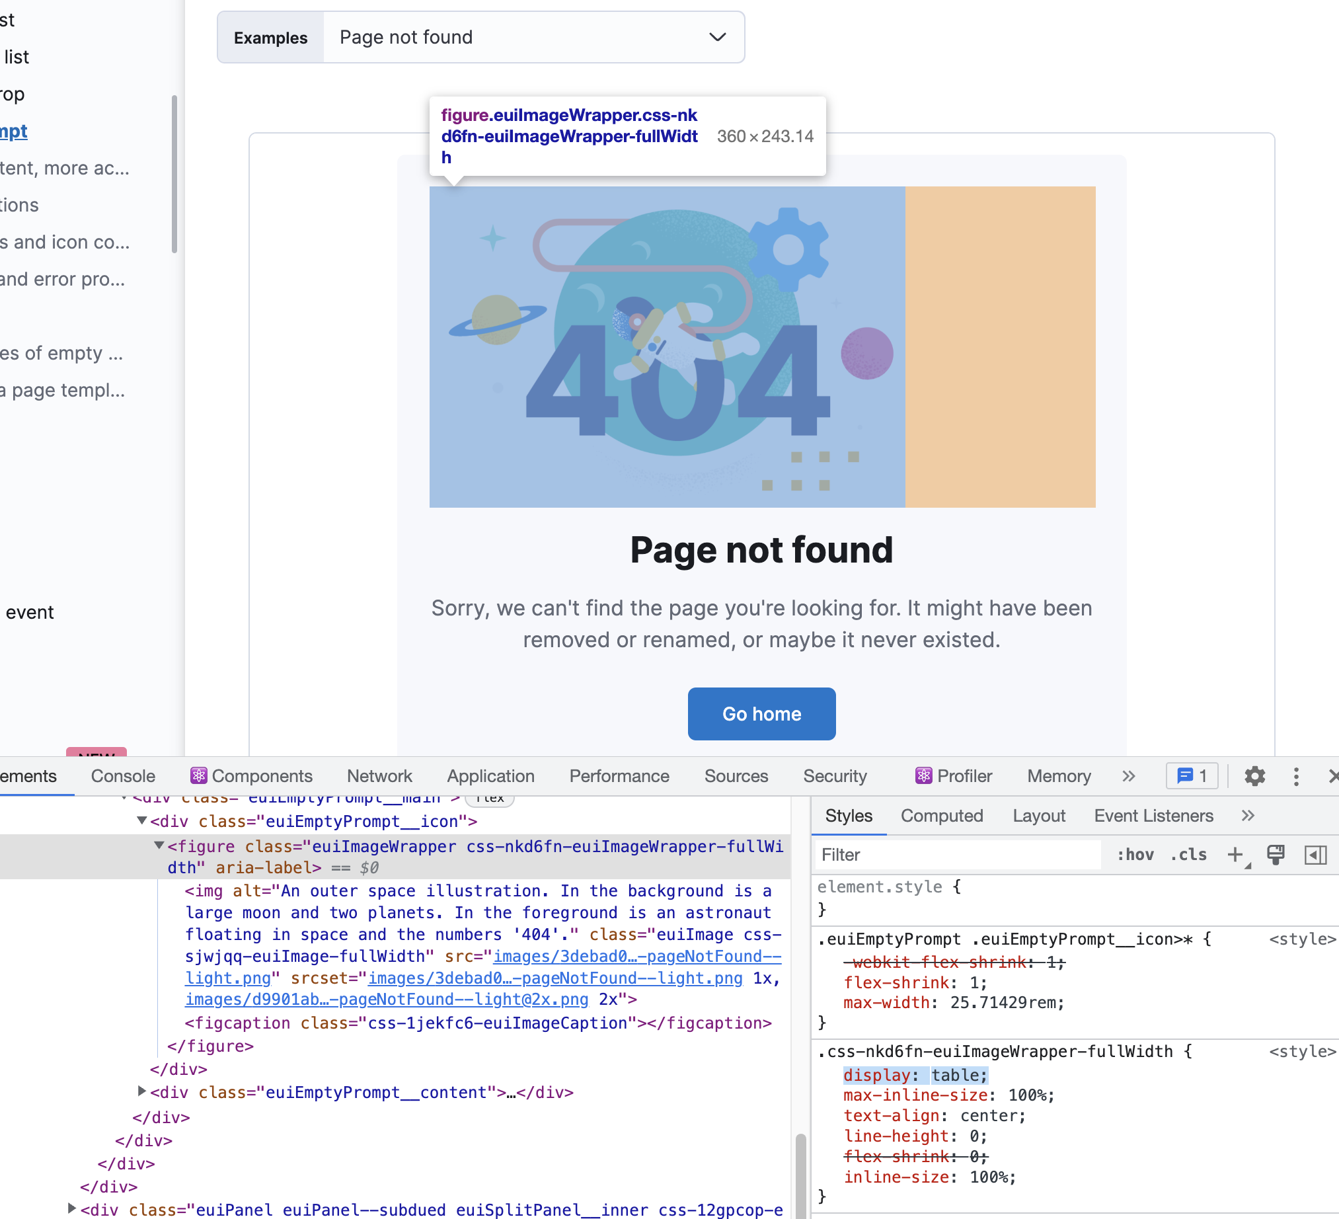Viewport: 1339px width, 1219px height.
Task: Switch to the Computed styles tab
Action: pos(942,816)
